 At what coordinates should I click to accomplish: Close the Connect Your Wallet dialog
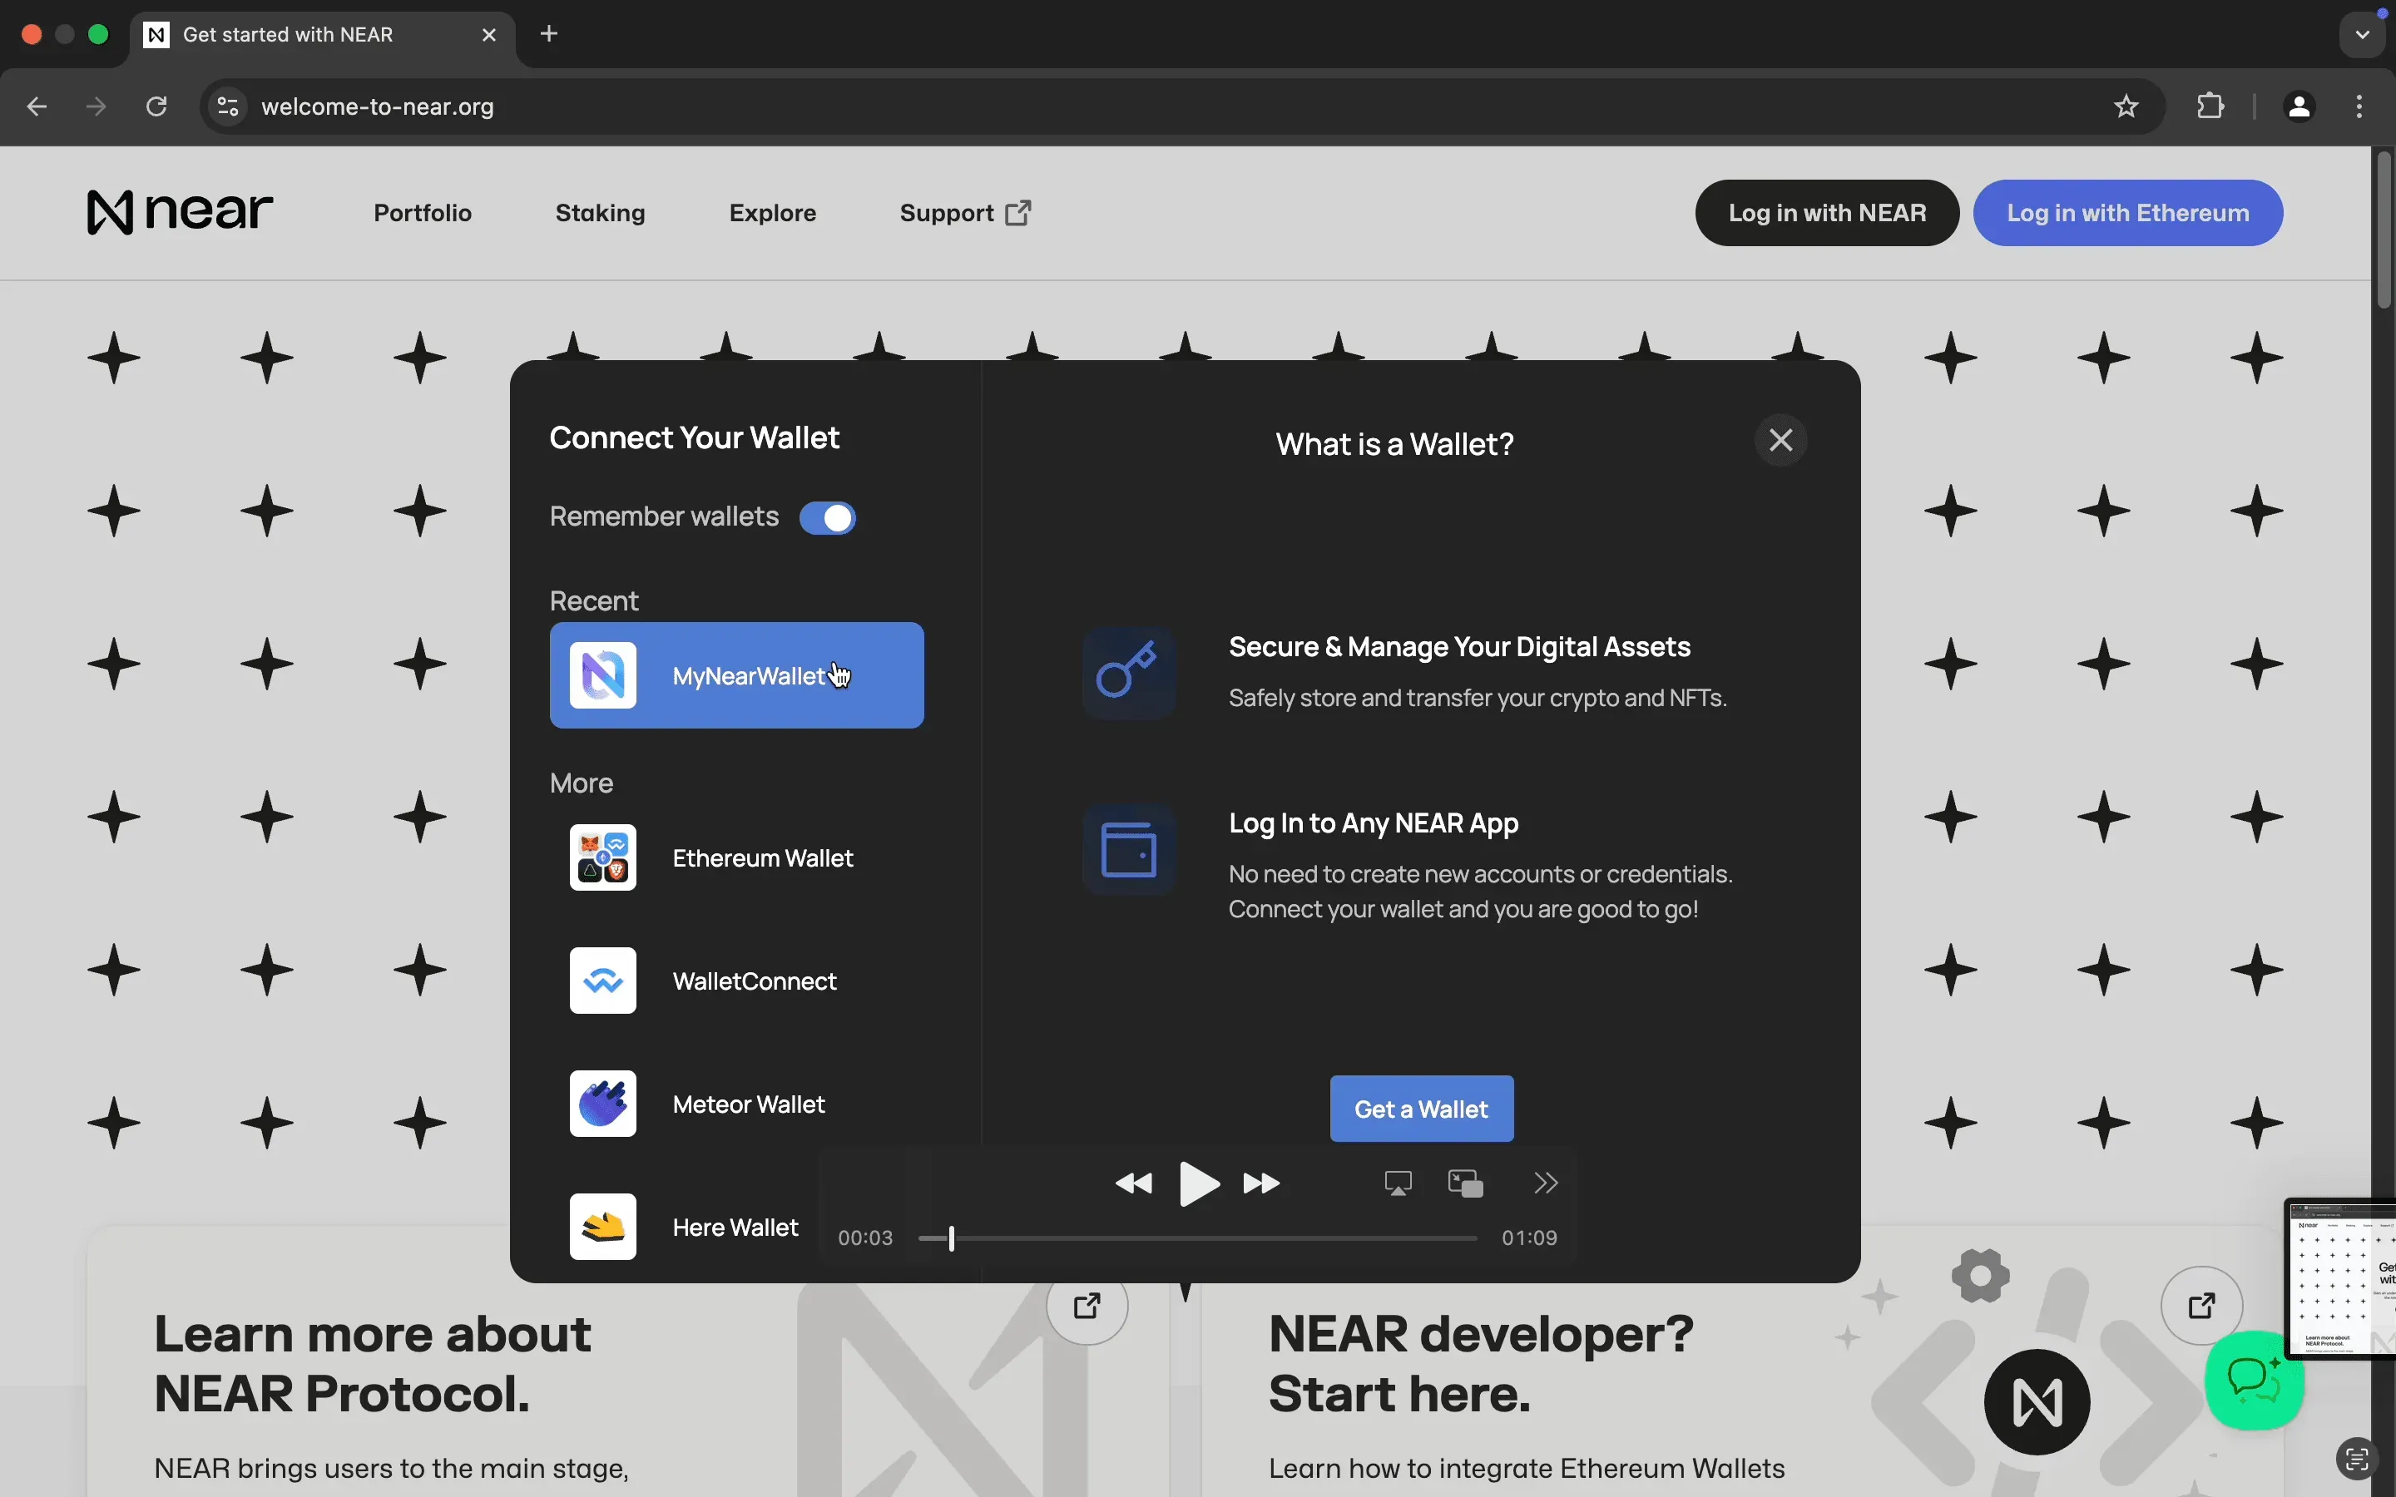click(1781, 441)
